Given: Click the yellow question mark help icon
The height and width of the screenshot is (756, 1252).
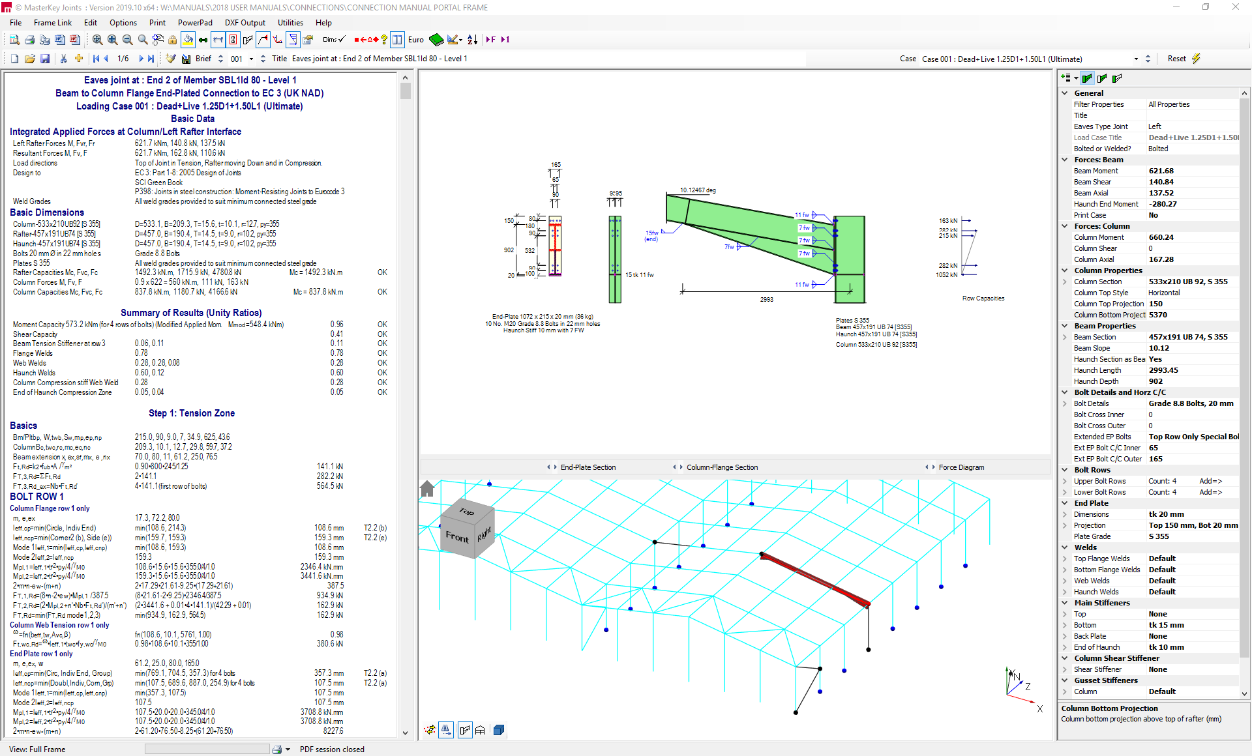Looking at the screenshot, I should pos(384,40).
